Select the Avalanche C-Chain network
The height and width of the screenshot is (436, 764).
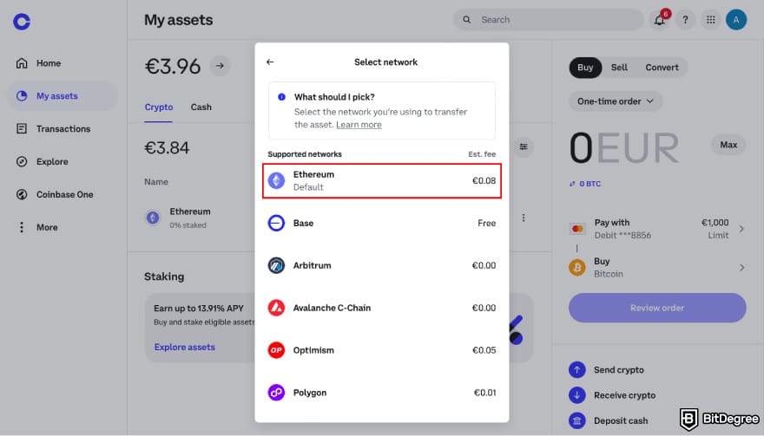coord(382,308)
